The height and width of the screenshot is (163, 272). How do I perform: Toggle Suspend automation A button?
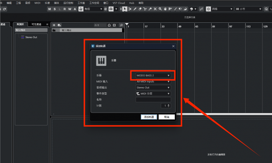pos(75,9)
